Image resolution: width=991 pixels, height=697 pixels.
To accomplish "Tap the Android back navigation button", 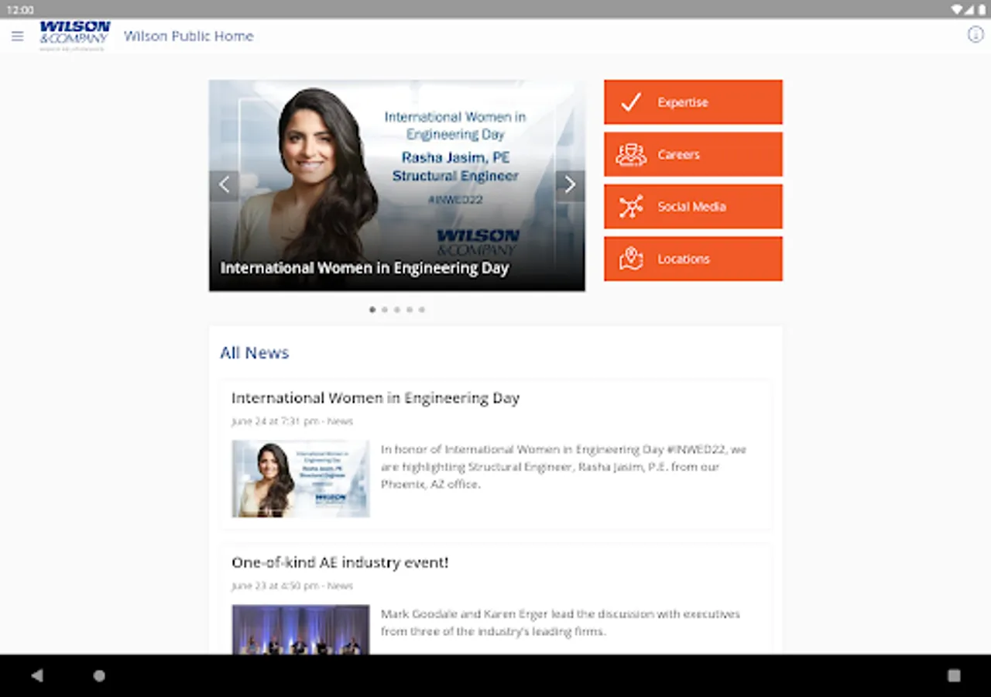I will (37, 675).
